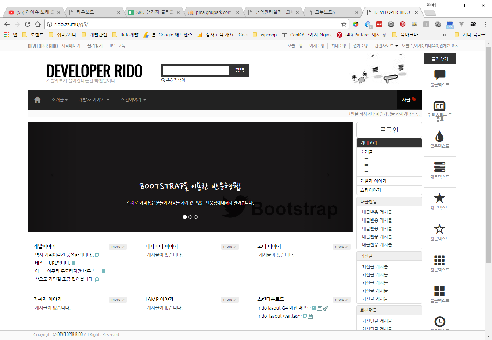Click the water drop icon in sidebar
This screenshot has height=340, width=492.
(439, 137)
